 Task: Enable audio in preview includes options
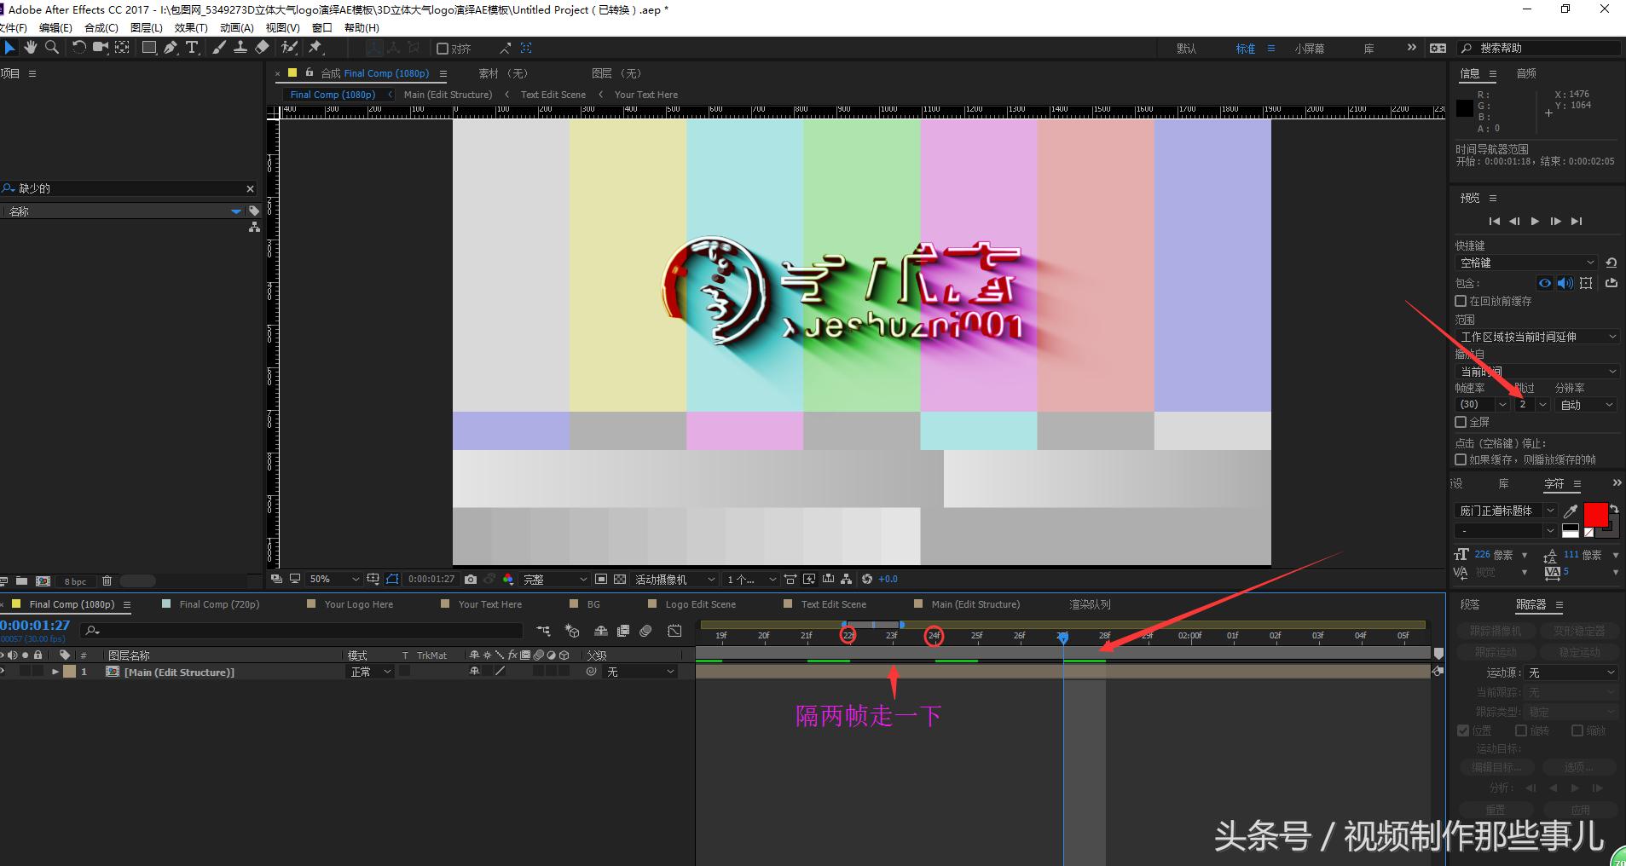[1565, 283]
